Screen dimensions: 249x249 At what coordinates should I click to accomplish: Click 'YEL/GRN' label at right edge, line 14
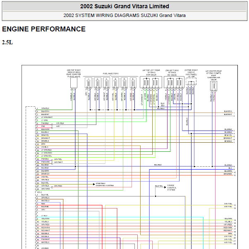pos(228,219)
